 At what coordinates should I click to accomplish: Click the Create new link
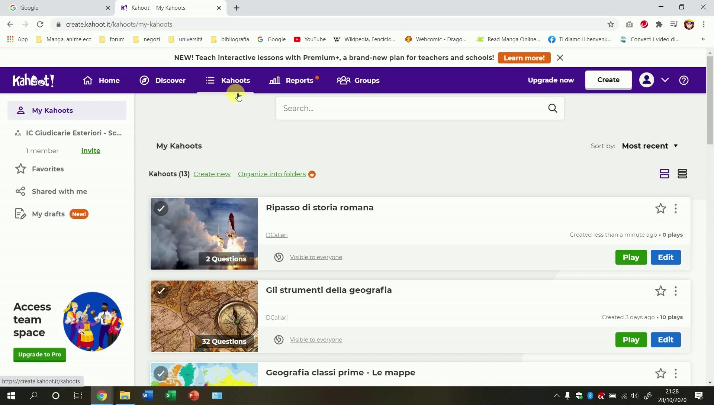click(212, 174)
